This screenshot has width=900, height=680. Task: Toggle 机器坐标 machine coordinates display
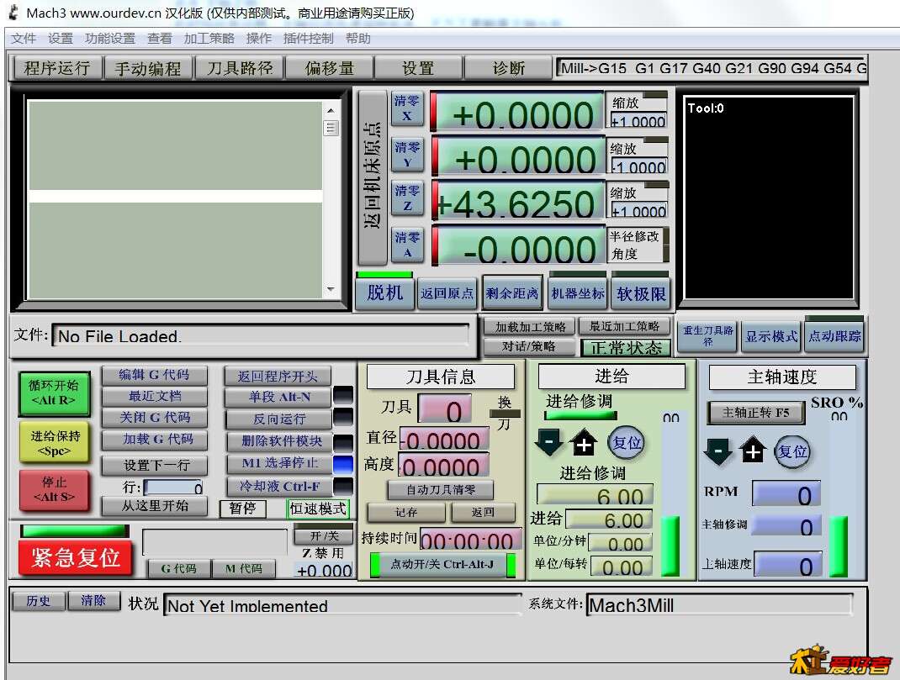tap(577, 293)
